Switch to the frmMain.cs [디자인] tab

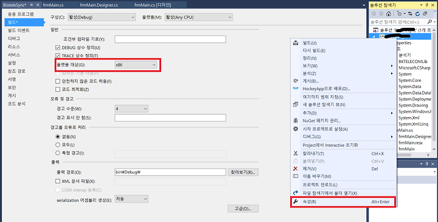coord(153,5)
